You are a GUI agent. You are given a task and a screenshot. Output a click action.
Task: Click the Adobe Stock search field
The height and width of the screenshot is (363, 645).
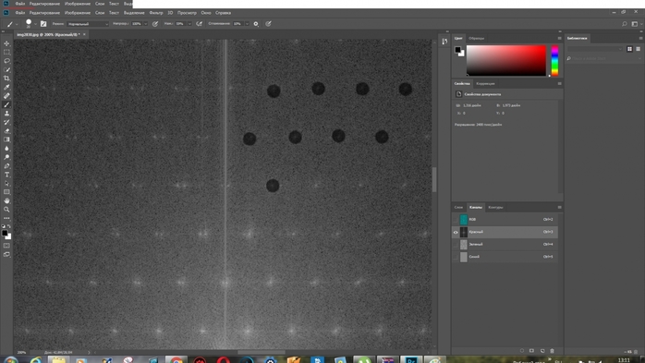click(603, 59)
